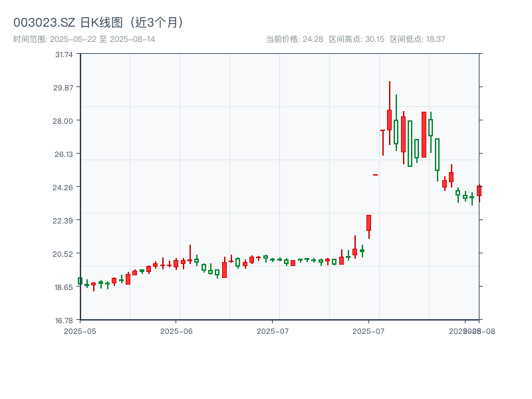Click the 31.74 y-axis label
The image size is (532, 399).
click(x=65, y=55)
